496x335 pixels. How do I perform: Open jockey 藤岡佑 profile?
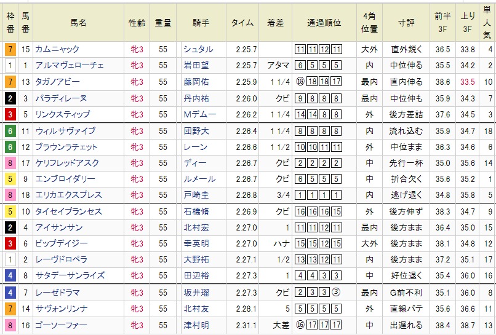pos(196,82)
